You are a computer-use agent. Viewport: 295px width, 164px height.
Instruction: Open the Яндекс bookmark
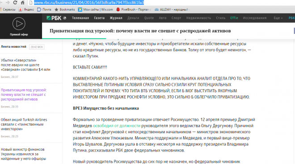(x=26, y=9)
